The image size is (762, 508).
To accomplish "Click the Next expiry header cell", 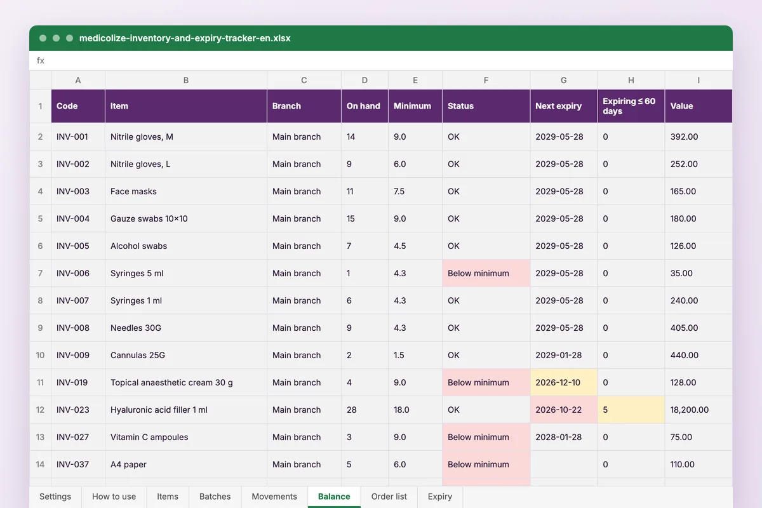I will pos(564,106).
